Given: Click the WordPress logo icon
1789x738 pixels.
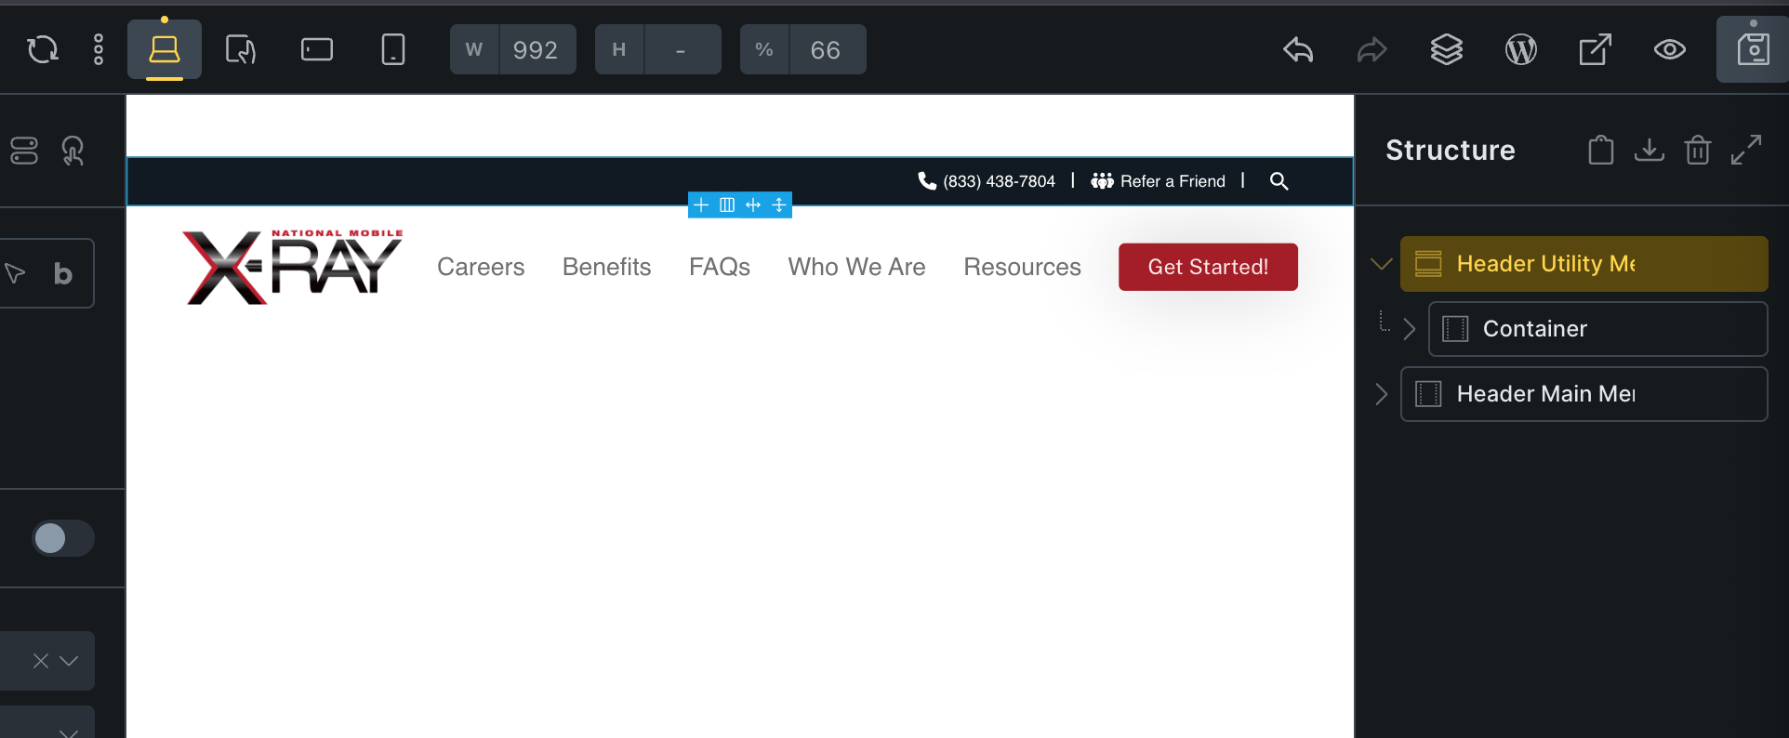Looking at the screenshot, I should tap(1521, 49).
